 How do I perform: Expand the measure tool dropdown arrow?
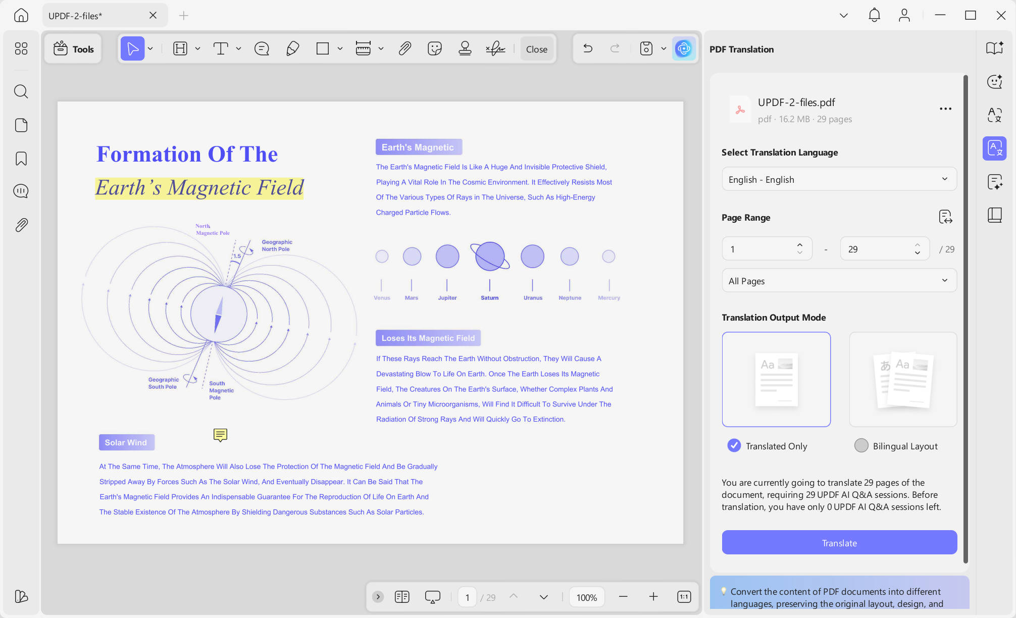[381, 48]
